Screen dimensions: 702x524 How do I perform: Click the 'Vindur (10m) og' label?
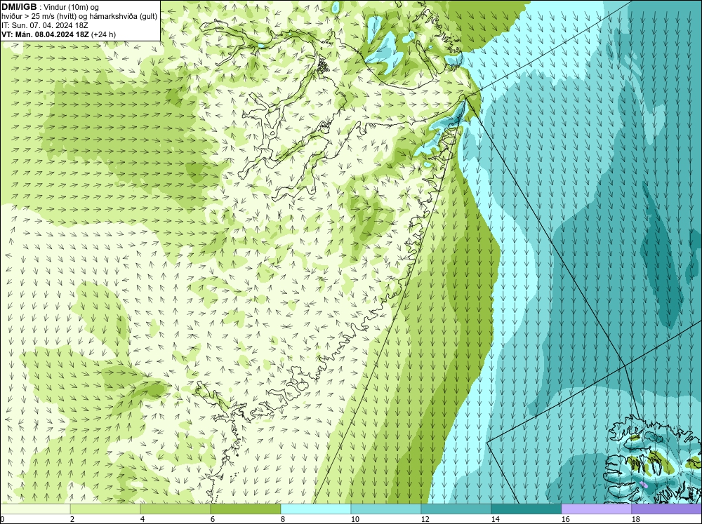[x=72, y=8]
